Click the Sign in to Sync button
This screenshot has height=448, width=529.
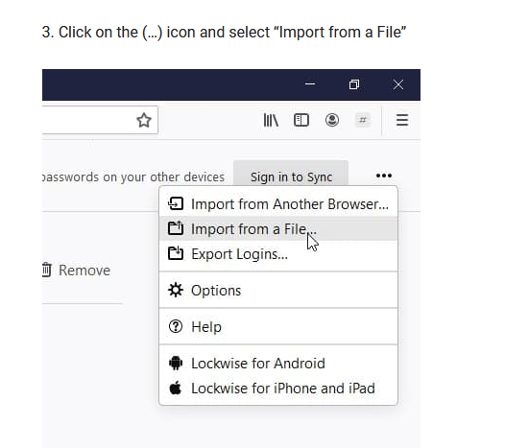(x=291, y=177)
